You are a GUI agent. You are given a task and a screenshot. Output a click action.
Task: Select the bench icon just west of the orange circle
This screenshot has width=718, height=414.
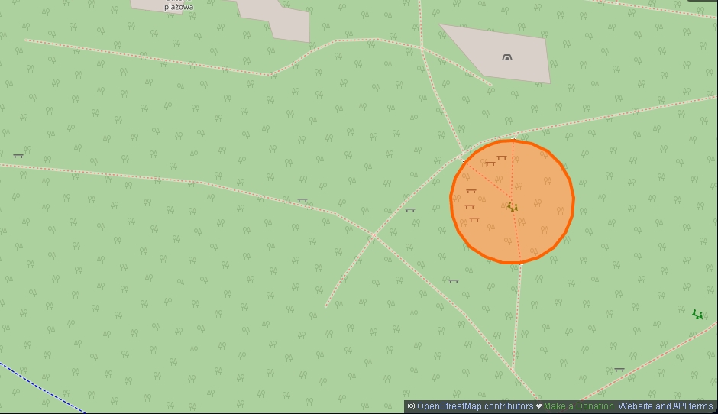pos(410,210)
